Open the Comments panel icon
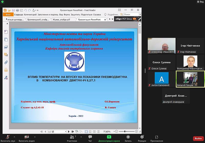205x143 pixels. (6, 54)
